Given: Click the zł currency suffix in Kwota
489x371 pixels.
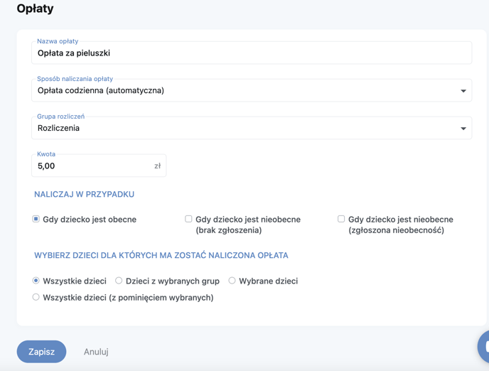Looking at the screenshot, I should (158, 166).
